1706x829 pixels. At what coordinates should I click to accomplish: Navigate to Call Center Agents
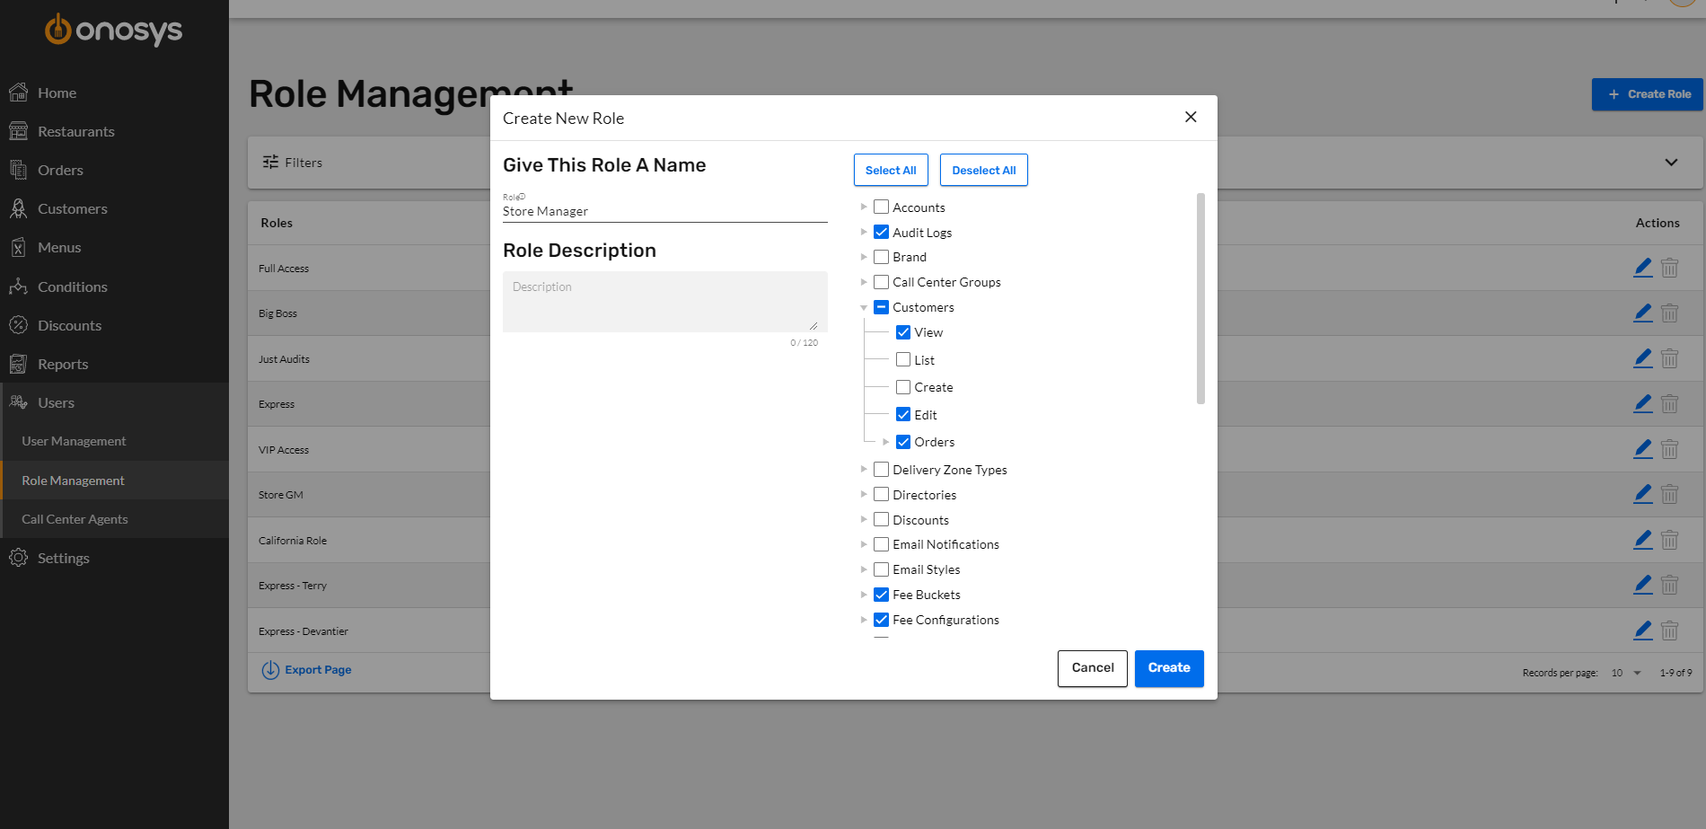[x=75, y=518]
